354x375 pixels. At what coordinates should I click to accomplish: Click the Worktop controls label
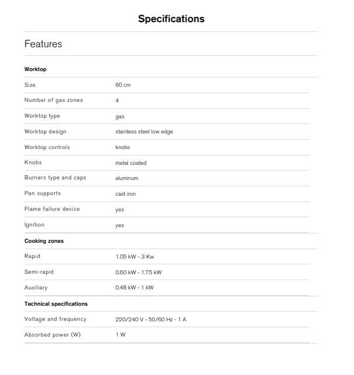47,147
